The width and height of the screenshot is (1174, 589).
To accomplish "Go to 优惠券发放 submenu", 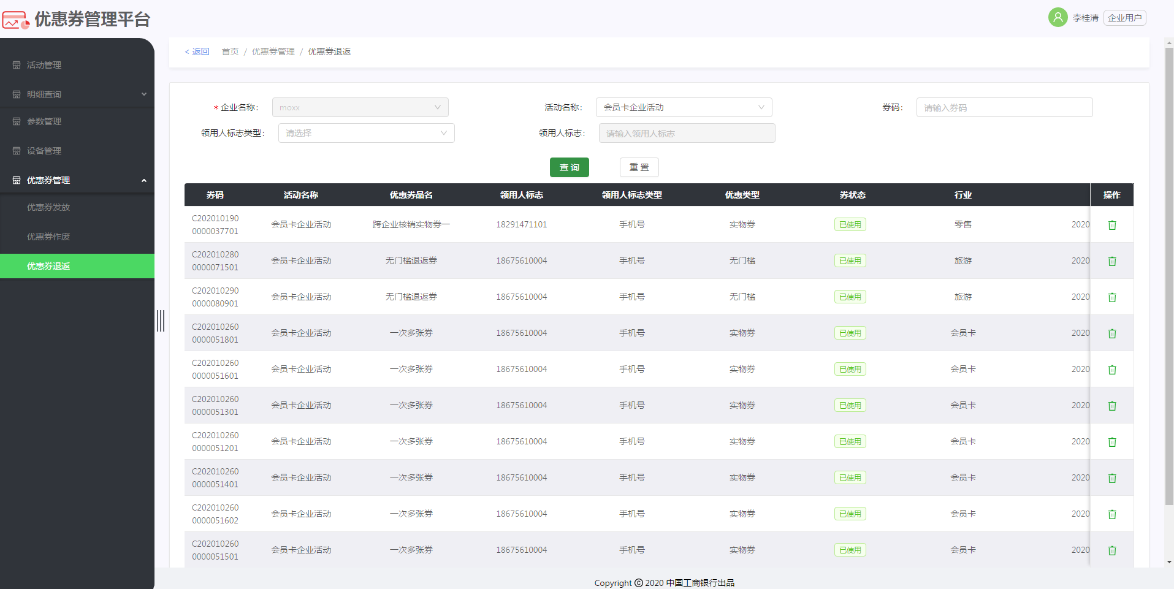I will (77, 207).
